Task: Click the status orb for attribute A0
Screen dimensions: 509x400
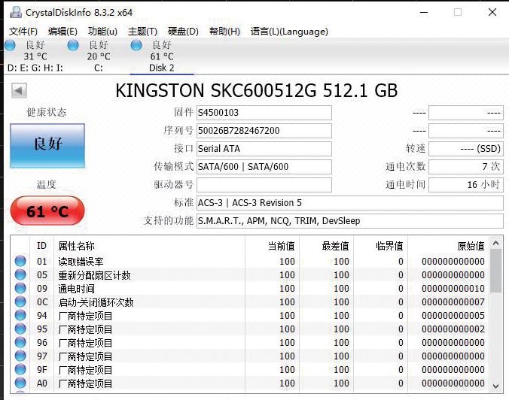Action: [20, 383]
